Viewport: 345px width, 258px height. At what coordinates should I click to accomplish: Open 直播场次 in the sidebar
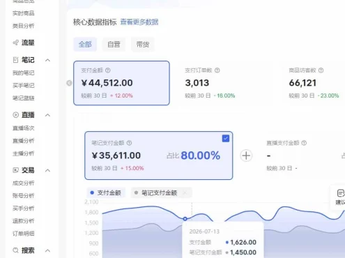(23, 128)
